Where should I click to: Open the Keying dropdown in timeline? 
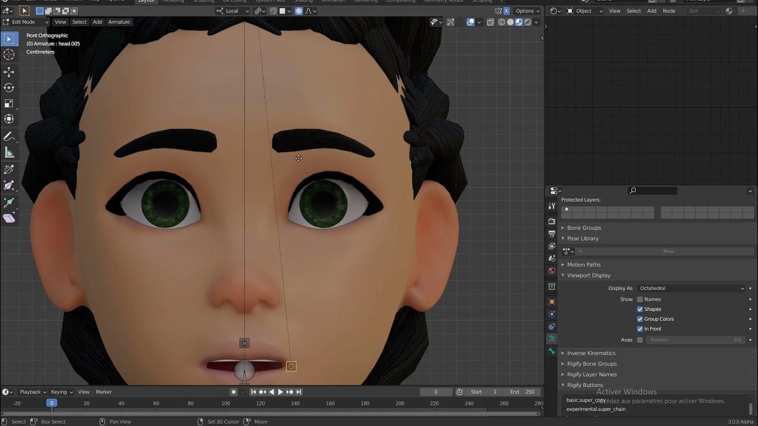click(x=62, y=392)
